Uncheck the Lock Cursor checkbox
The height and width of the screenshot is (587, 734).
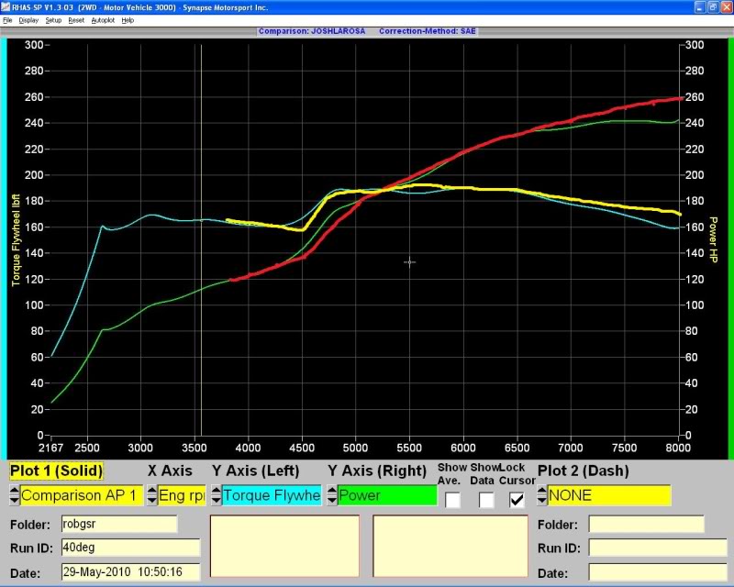tap(517, 500)
